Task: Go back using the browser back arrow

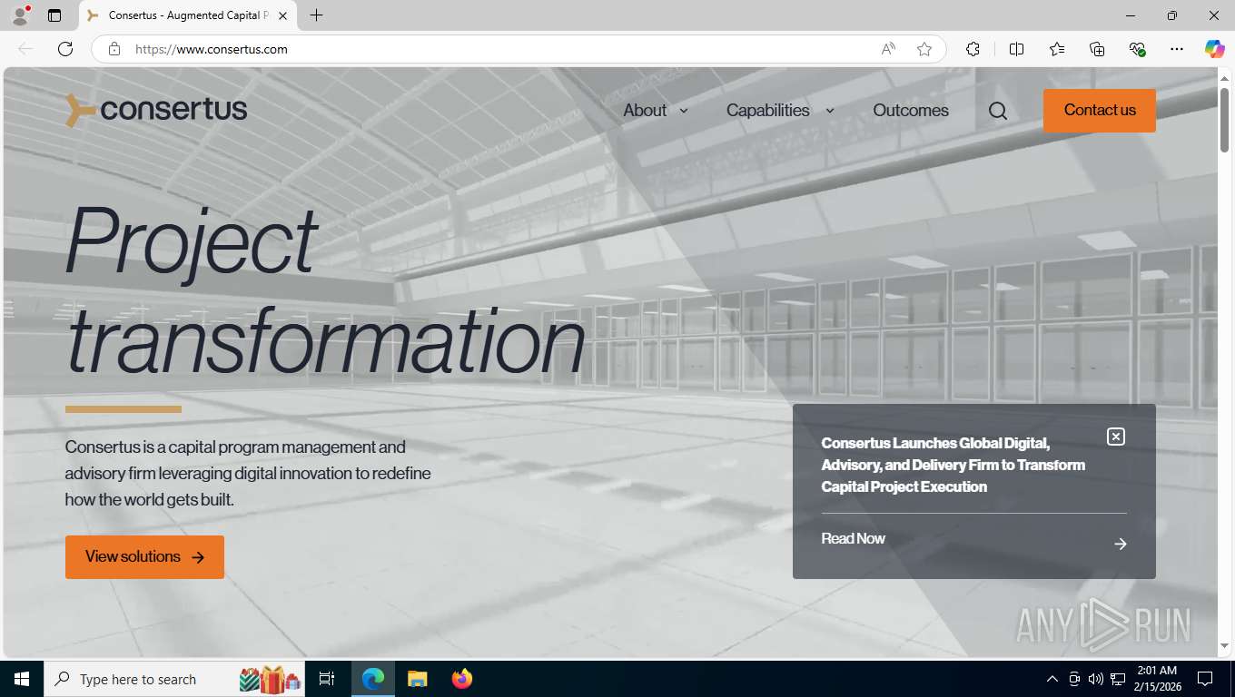Action: coord(25,49)
